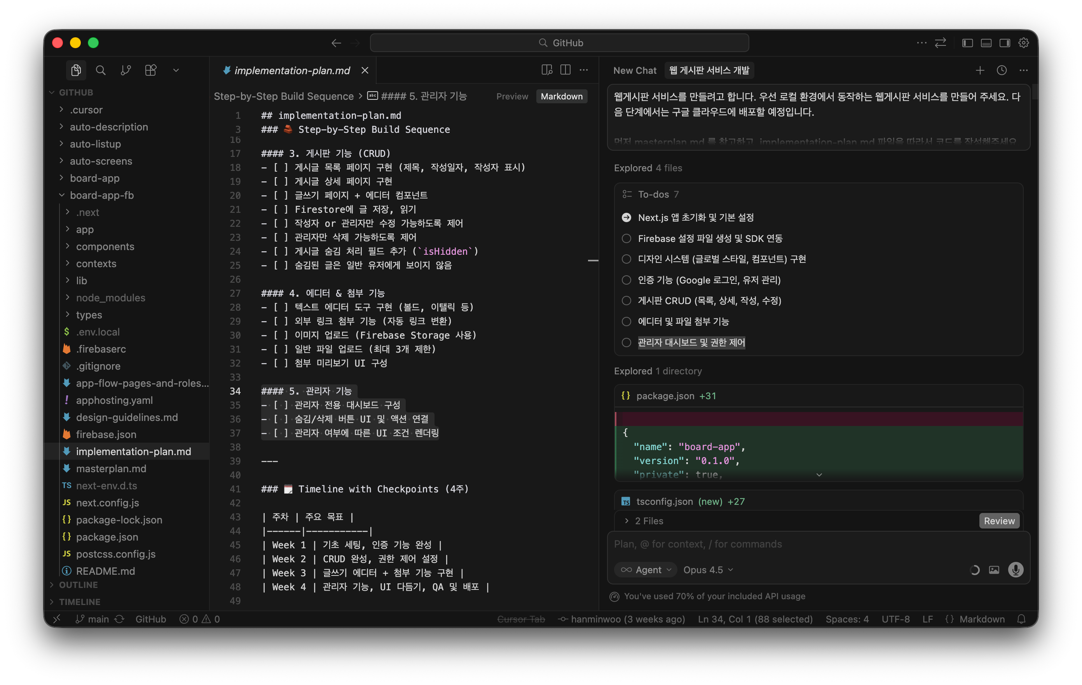Screen dimensions: 1082x685
Task: Open the Source Control branch icon
Action: pos(126,70)
